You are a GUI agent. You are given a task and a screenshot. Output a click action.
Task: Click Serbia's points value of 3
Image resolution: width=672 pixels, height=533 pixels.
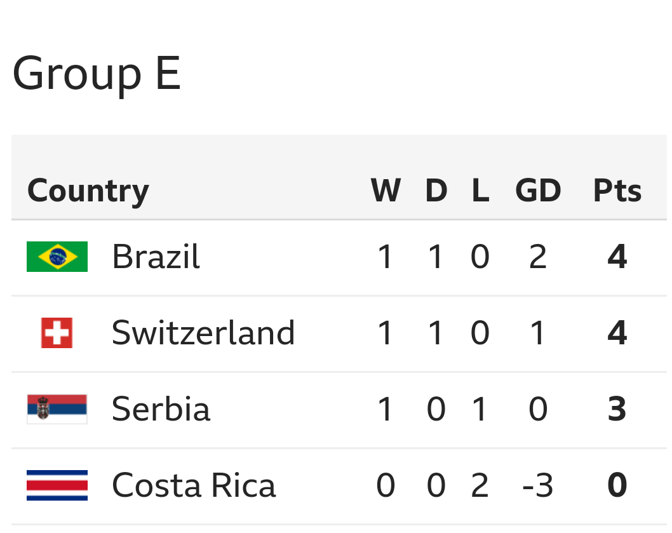coord(617,409)
